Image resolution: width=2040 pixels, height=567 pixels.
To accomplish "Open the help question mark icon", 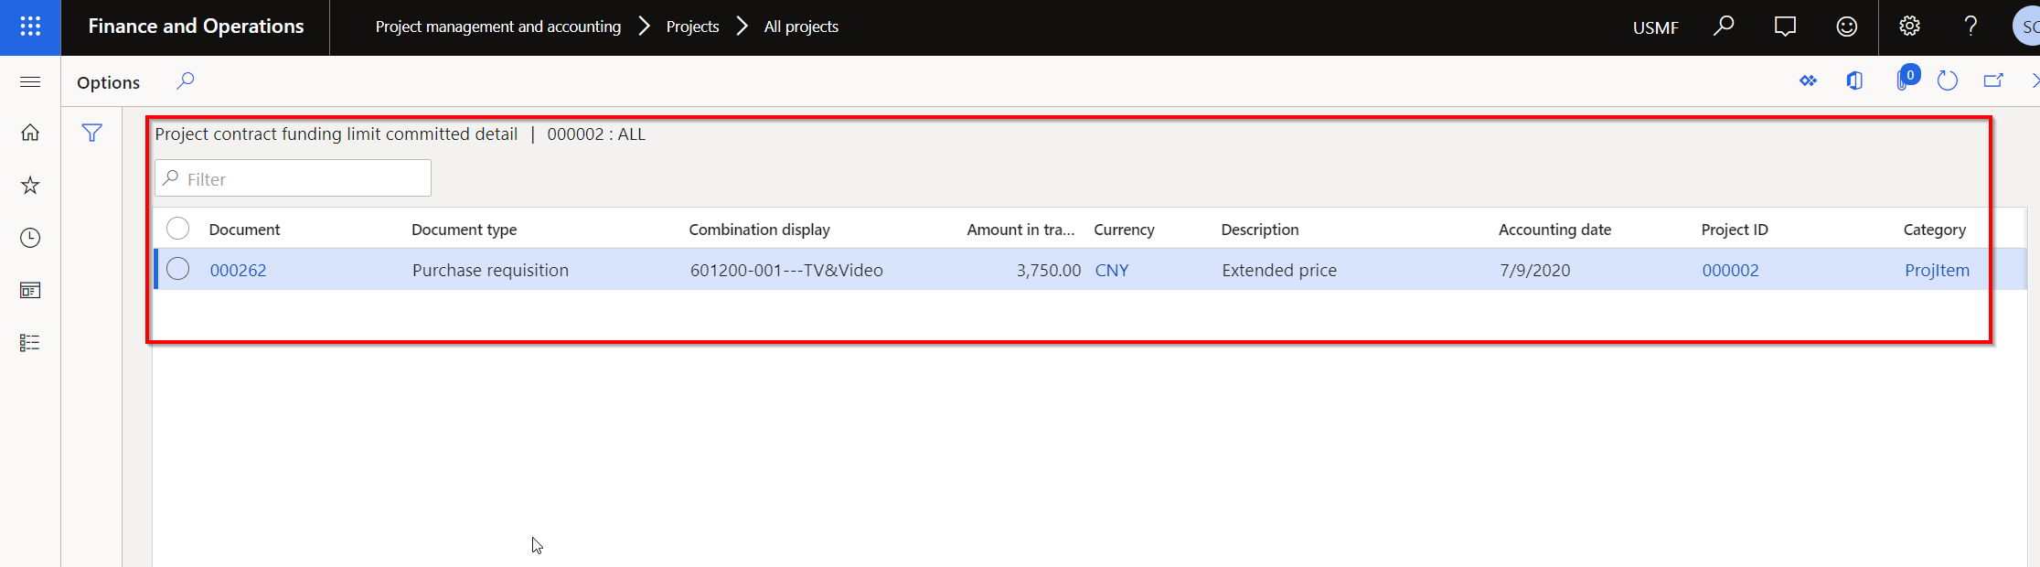I will click(1971, 27).
